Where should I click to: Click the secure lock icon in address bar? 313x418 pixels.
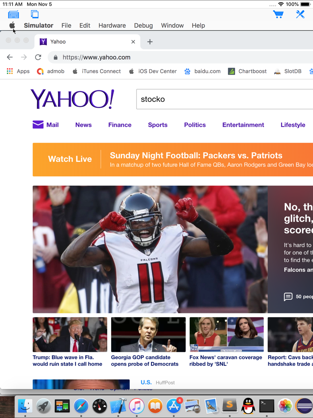(55, 57)
